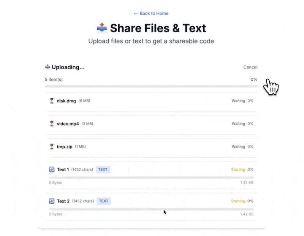Viewport: 304px width, 236px height.
Task: Click the sync icon next to Text 2
Action: point(52,201)
